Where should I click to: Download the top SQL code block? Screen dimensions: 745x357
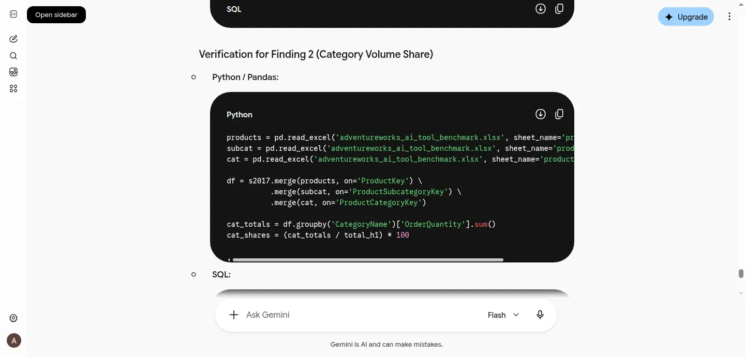(541, 9)
